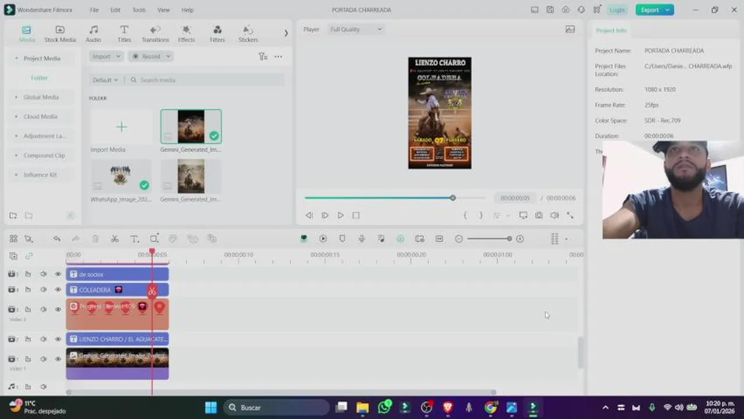The width and height of the screenshot is (744, 419).
Task: Open the Tools menu
Action: 139,10
